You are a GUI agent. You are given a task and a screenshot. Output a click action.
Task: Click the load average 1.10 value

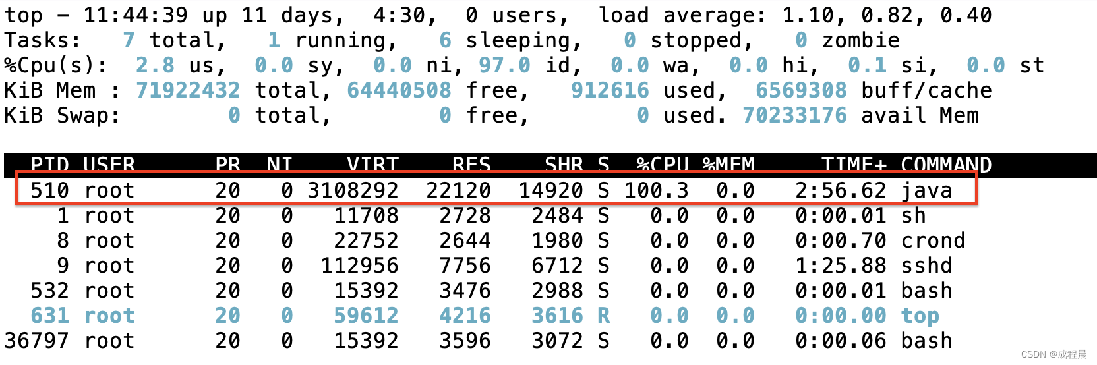[808, 15]
